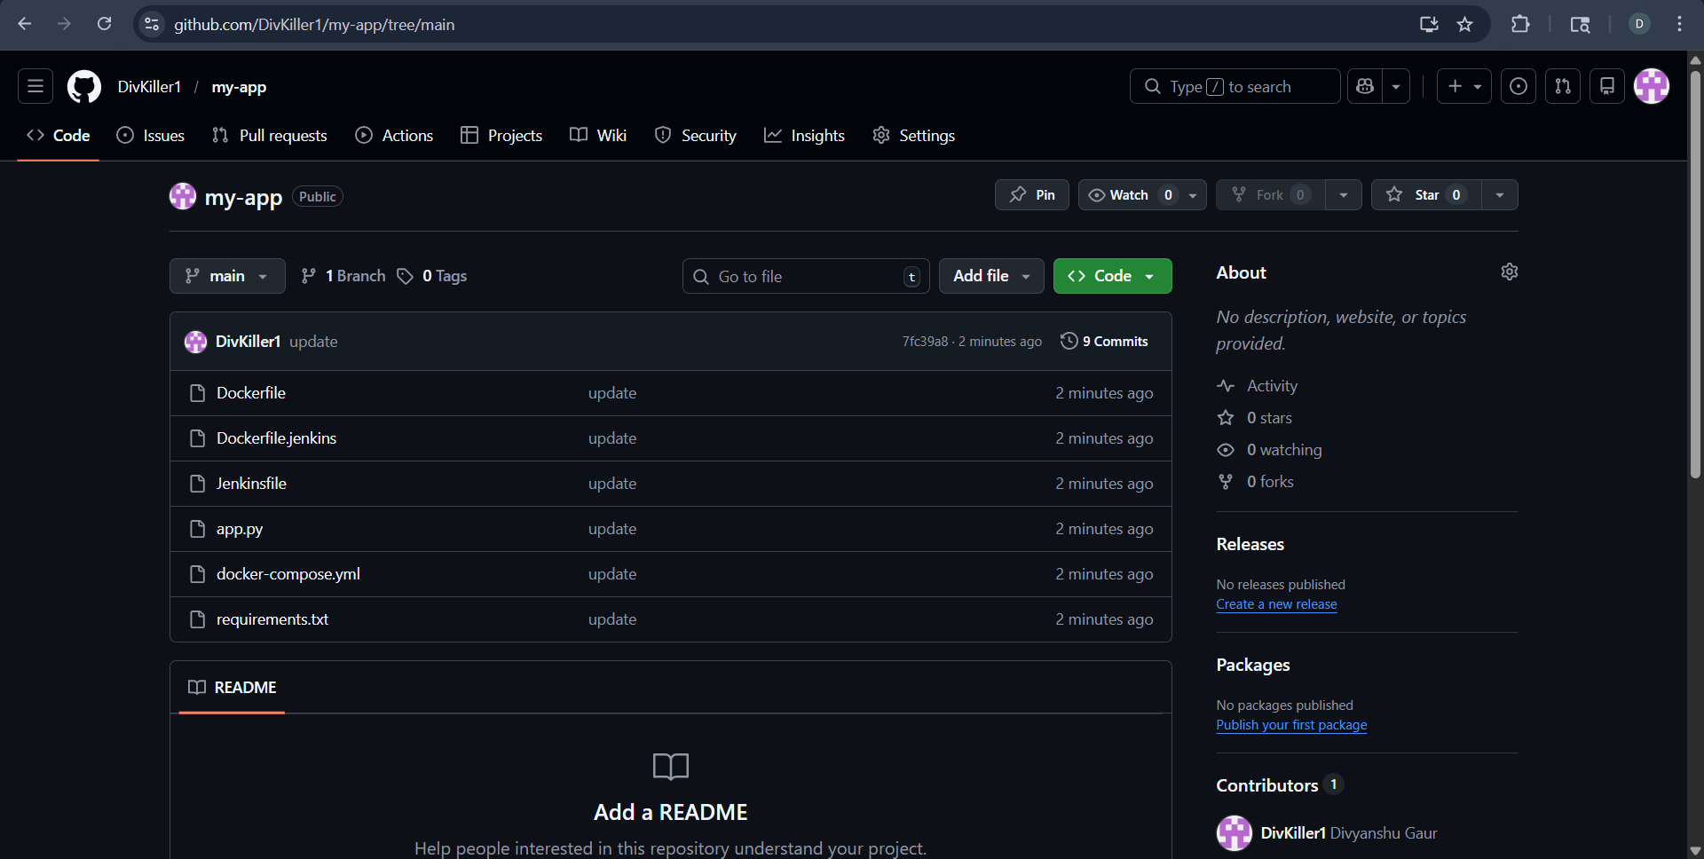Pin the my-app repository
Image resolution: width=1704 pixels, height=859 pixels.
tap(1032, 195)
